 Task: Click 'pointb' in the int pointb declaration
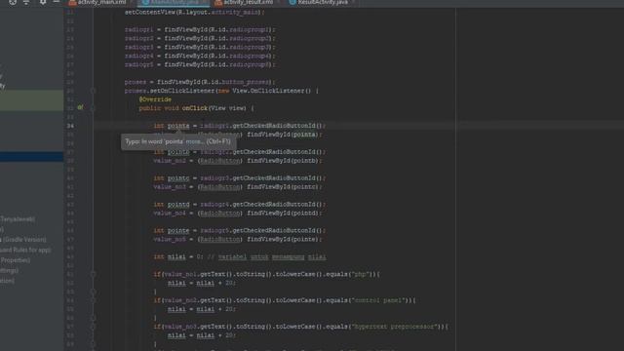[178, 152]
